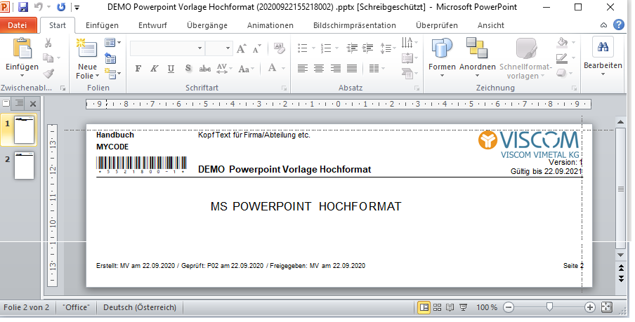Image resolution: width=635 pixels, height=322 pixels.
Task: Open the font name dropdown
Action: (x=199, y=48)
